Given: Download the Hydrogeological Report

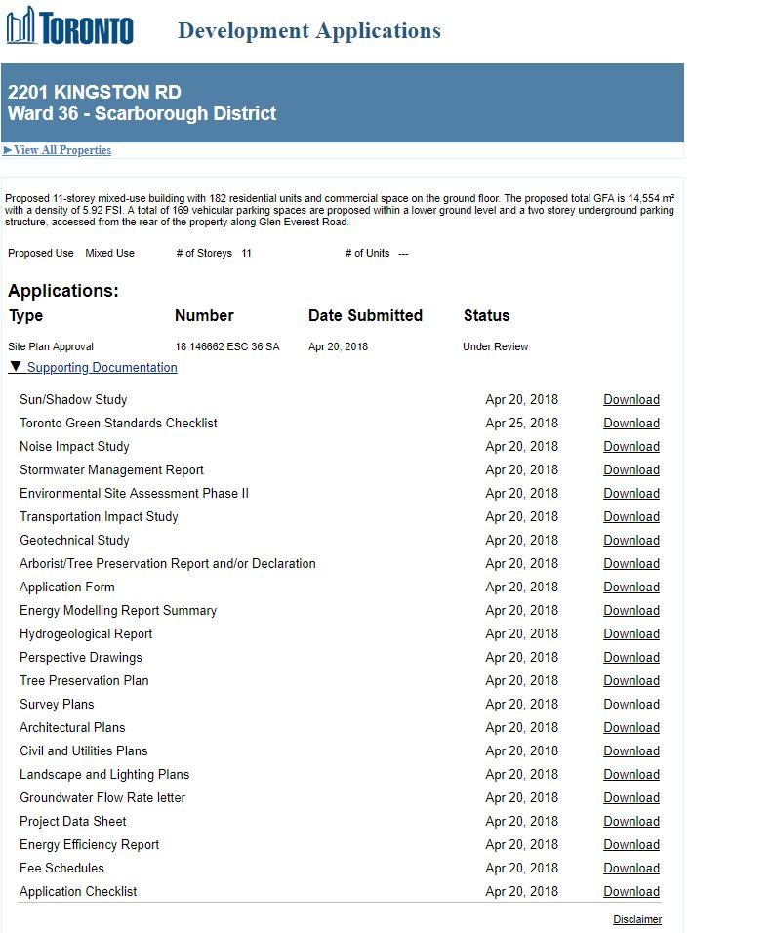Looking at the screenshot, I should [631, 634].
